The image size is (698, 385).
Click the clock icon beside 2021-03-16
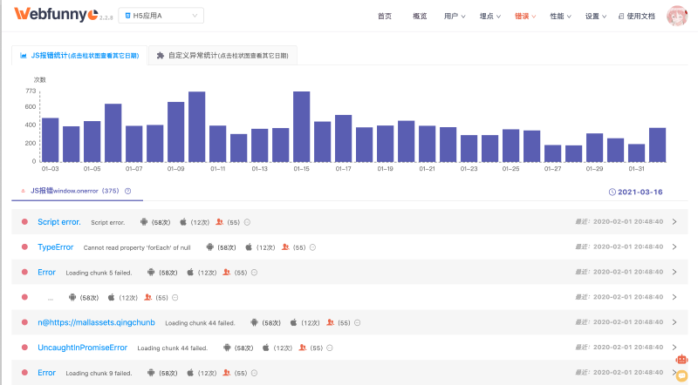point(612,192)
